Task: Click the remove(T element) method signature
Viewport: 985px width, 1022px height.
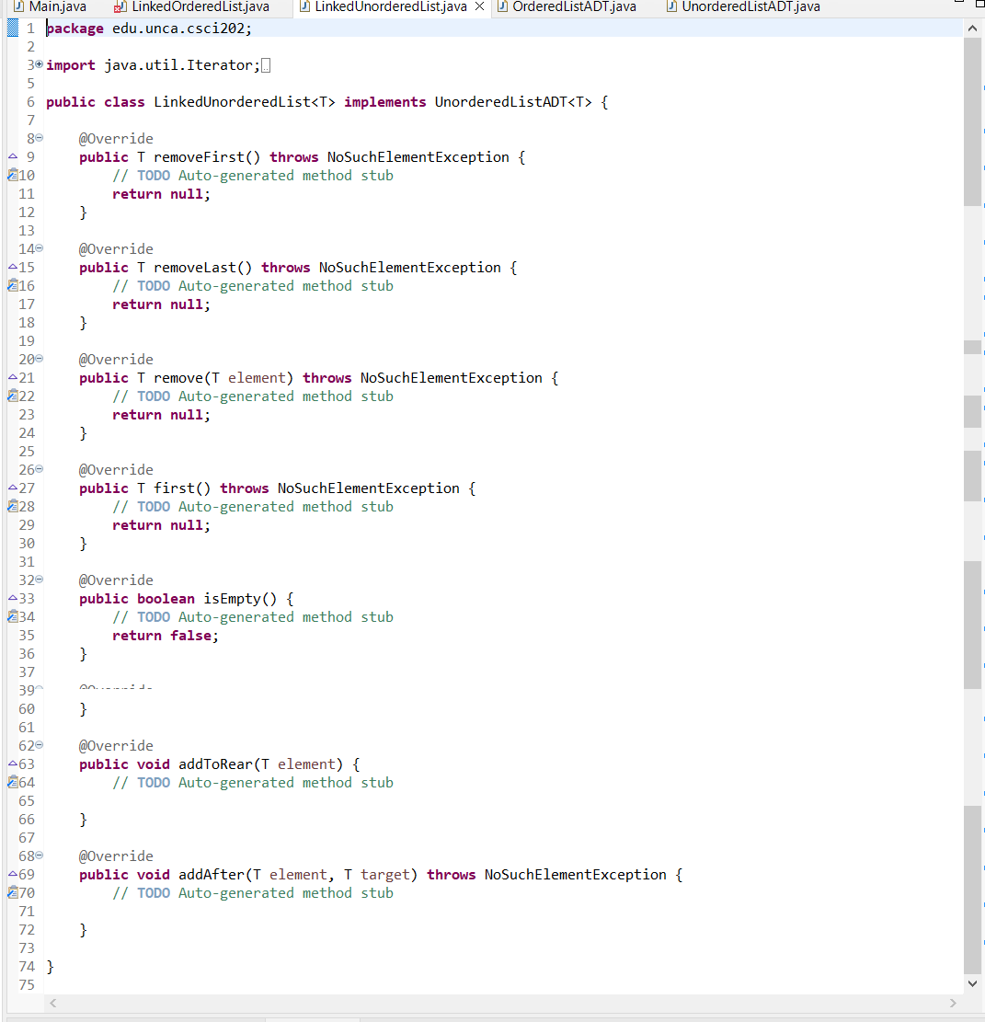Action: point(223,378)
